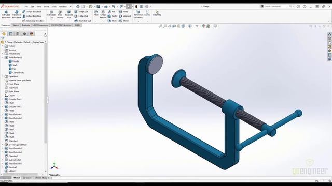Screen dimensions: 332x186
Task: Open the Hole Wizard tool
Action: (60, 14)
